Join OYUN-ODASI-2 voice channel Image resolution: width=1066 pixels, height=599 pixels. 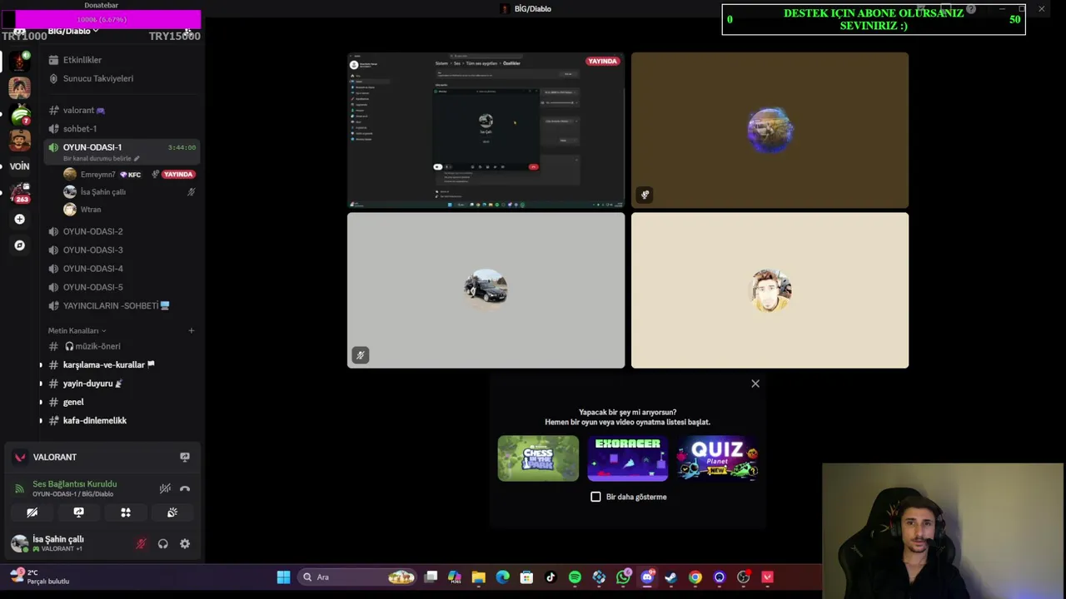(122, 231)
